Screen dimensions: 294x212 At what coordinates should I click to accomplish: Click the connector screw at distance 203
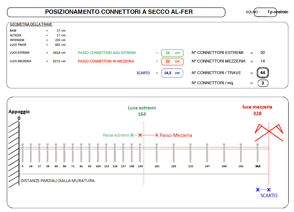click(174, 153)
